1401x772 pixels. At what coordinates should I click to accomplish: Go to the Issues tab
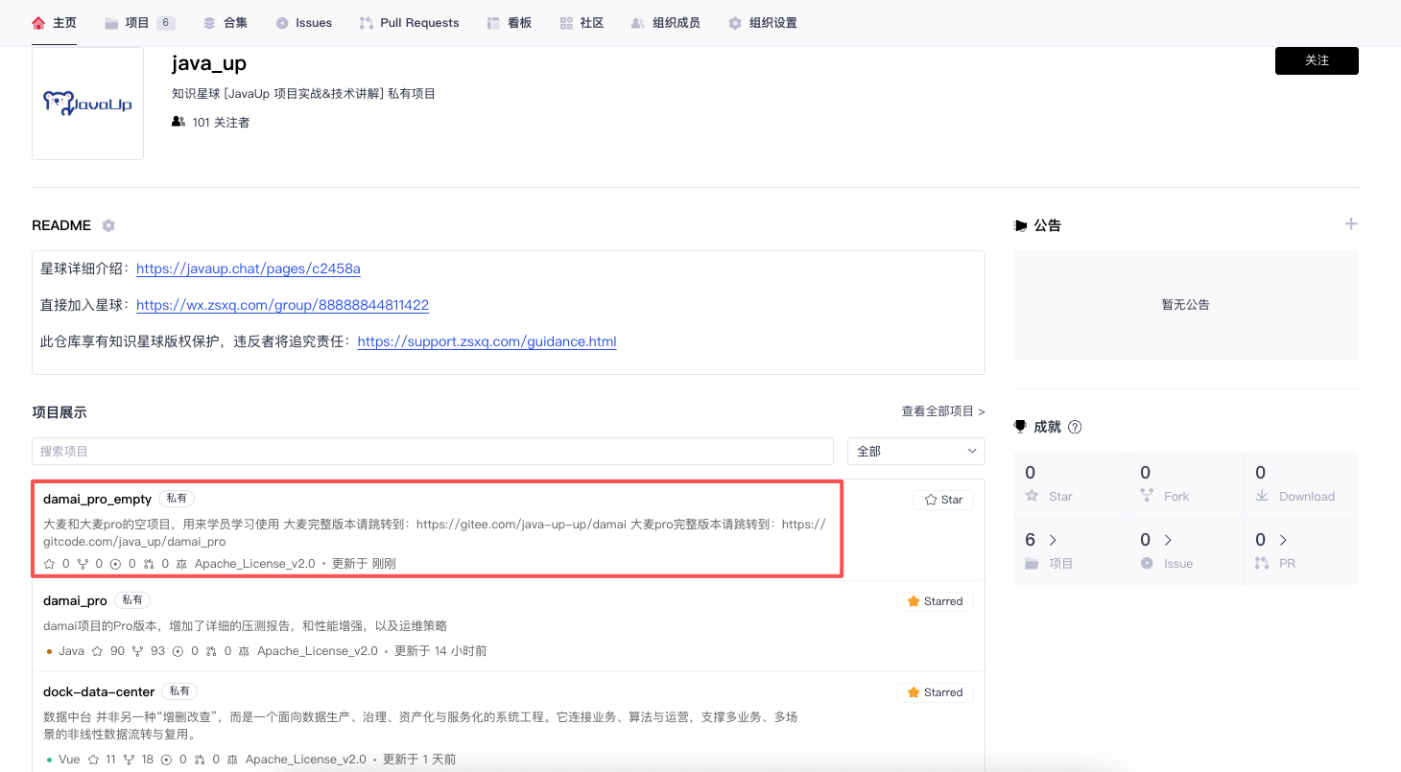(x=303, y=23)
